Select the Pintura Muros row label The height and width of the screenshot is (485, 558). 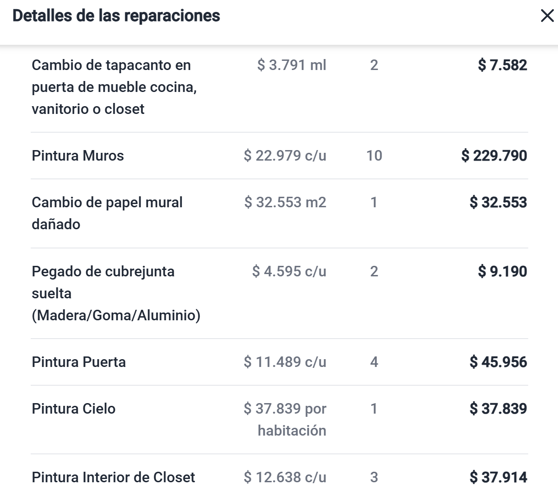78,156
